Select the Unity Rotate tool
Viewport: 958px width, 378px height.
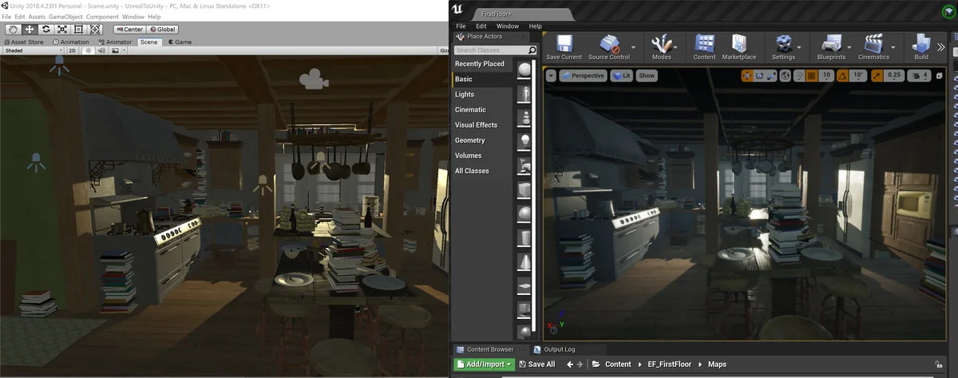point(46,30)
